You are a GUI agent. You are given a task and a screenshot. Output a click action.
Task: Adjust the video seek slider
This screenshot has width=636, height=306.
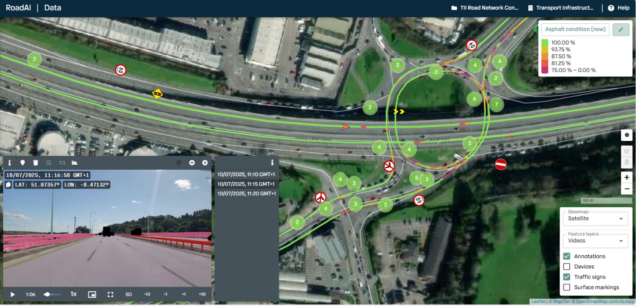click(52, 295)
